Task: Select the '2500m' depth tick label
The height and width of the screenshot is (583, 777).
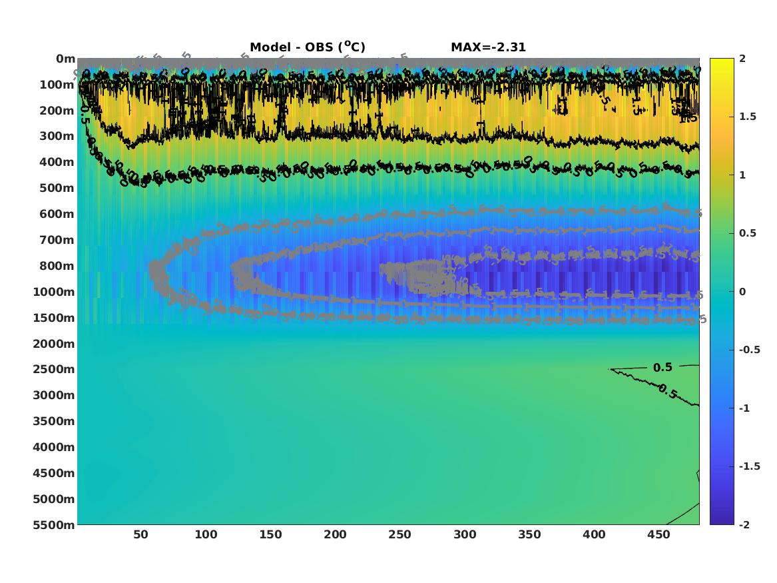Action: (x=54, y=369)
